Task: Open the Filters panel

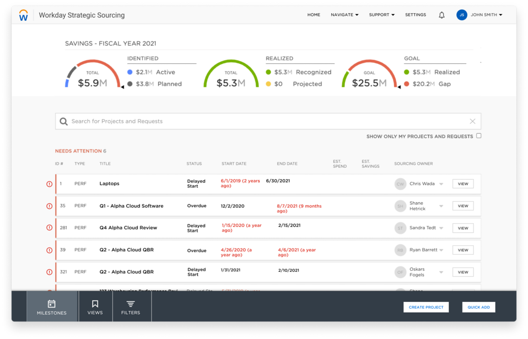Action: 131,307
